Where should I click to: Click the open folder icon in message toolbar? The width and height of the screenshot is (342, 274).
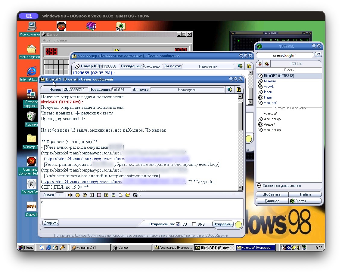click(x=128, y=195)
